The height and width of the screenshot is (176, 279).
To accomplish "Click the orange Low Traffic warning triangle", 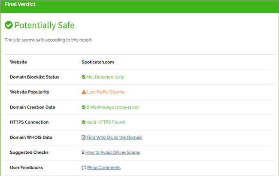I will click(x=84, y=92).
